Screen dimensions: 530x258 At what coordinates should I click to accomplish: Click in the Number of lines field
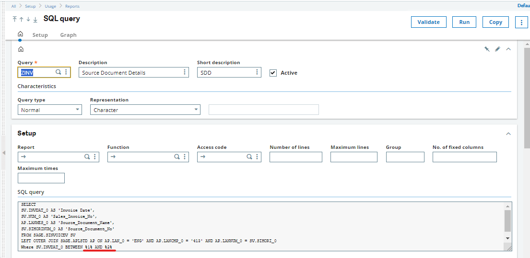coord(296,157)
